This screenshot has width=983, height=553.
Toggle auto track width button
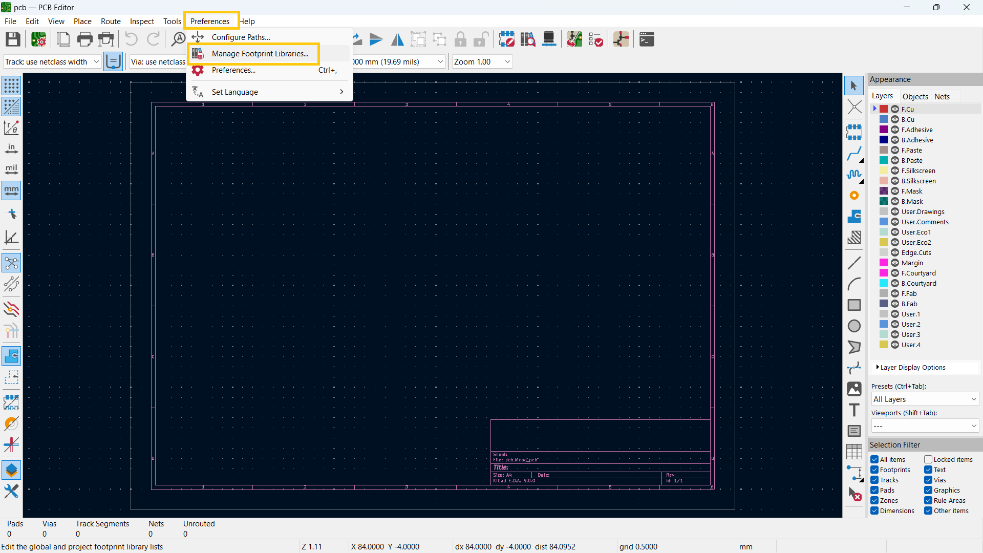click(x=113, y=62)
